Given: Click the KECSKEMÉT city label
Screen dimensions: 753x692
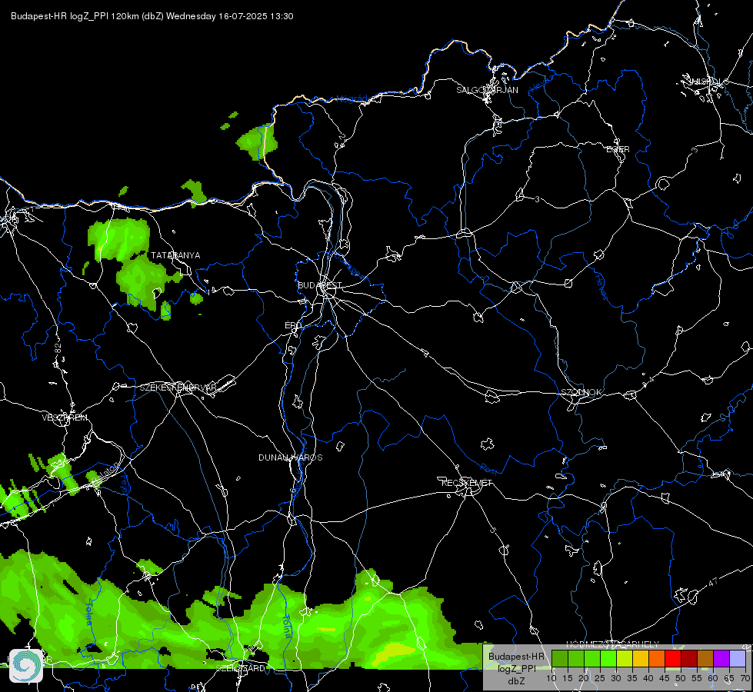Looking at the screenshot, I should [467, 483].
